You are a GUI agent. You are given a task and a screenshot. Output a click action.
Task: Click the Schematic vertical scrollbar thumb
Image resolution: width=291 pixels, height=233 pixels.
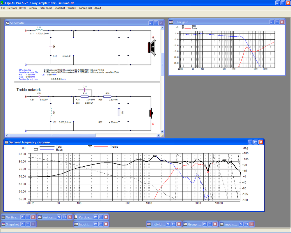pos(162,64)
